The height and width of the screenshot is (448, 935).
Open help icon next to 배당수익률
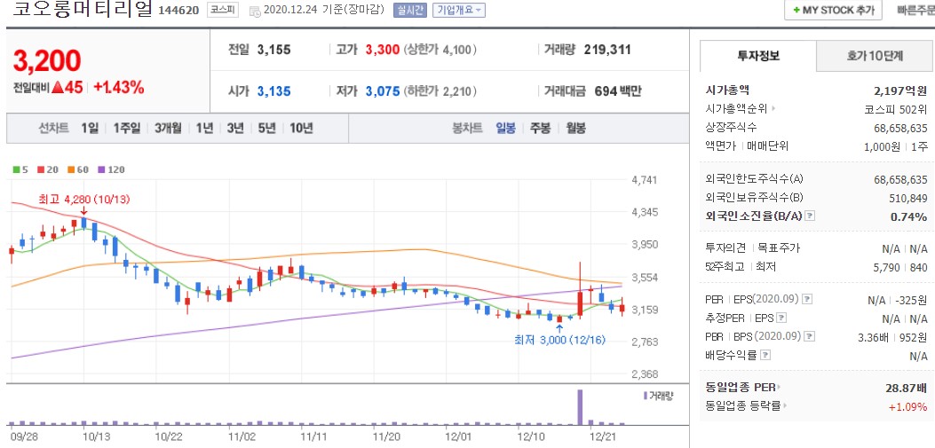765,355
